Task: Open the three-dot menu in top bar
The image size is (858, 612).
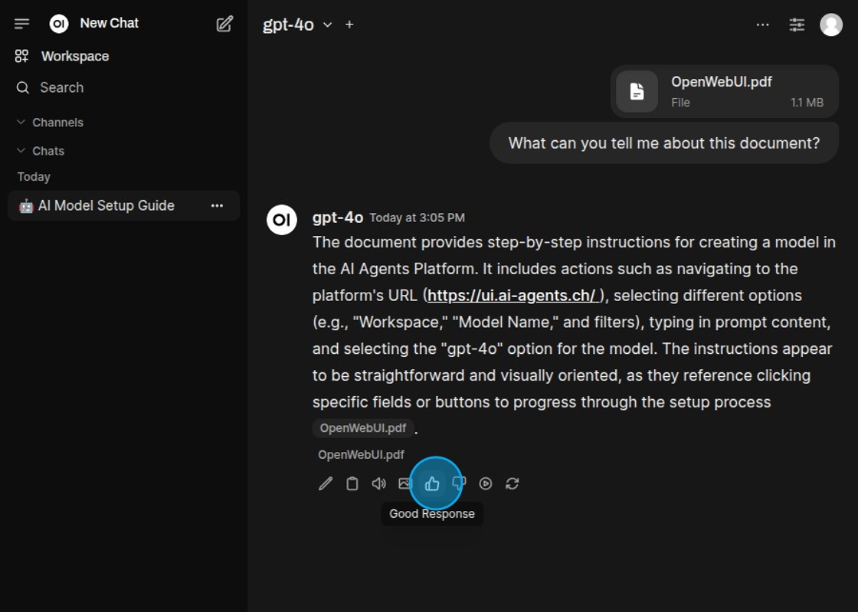Action: 762,25
